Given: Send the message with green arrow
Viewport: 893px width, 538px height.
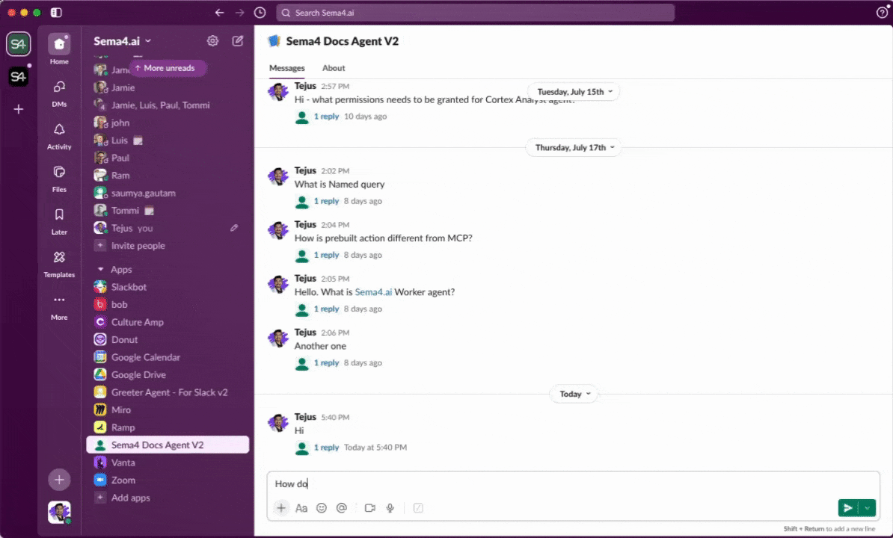Looking at the screenshot, I should pyautogui.click(x=848, y=508).
